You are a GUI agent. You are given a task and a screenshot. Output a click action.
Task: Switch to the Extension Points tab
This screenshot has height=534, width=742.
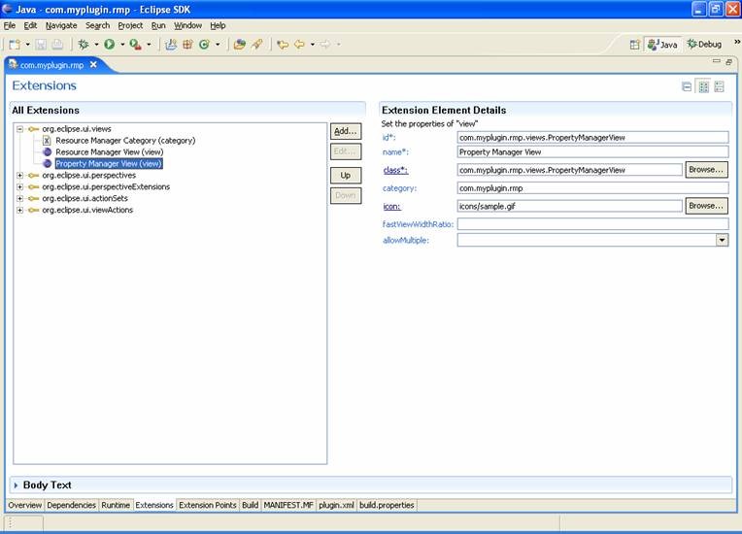pyautogui.click(x=207, y=505)
